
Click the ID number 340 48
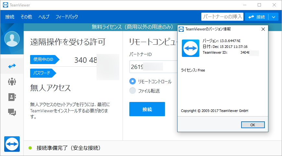(86, 60)
